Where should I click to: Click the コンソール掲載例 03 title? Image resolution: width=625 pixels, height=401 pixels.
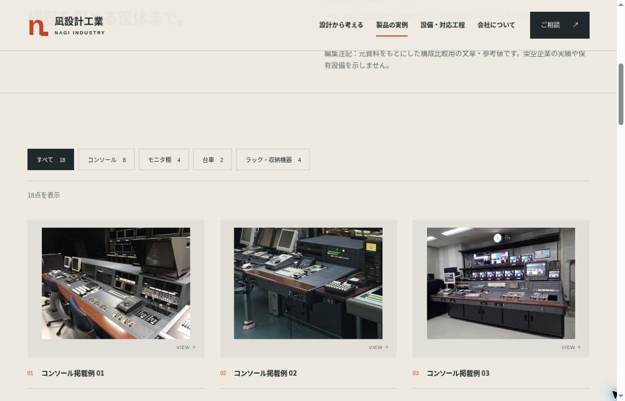coord(458,374)
